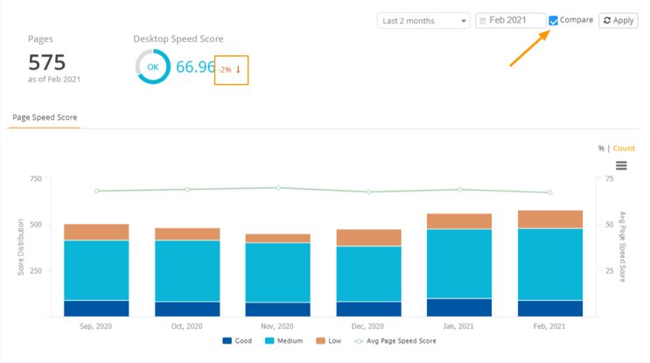The width and height of the screenshot is (650, 363).
Task: Click the Feb 2021 date field
Action: click(x=511, y=20)
